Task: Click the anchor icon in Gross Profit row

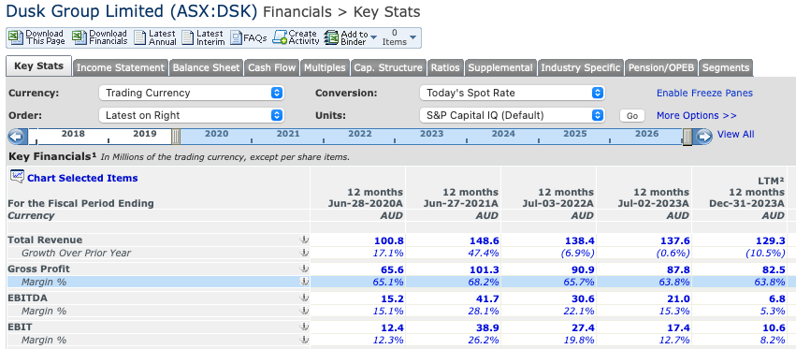Action: pos(304,269)
